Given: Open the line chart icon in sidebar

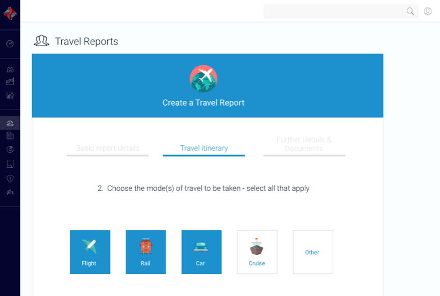Looking at the screenshot, I should [x=10, y=82].
